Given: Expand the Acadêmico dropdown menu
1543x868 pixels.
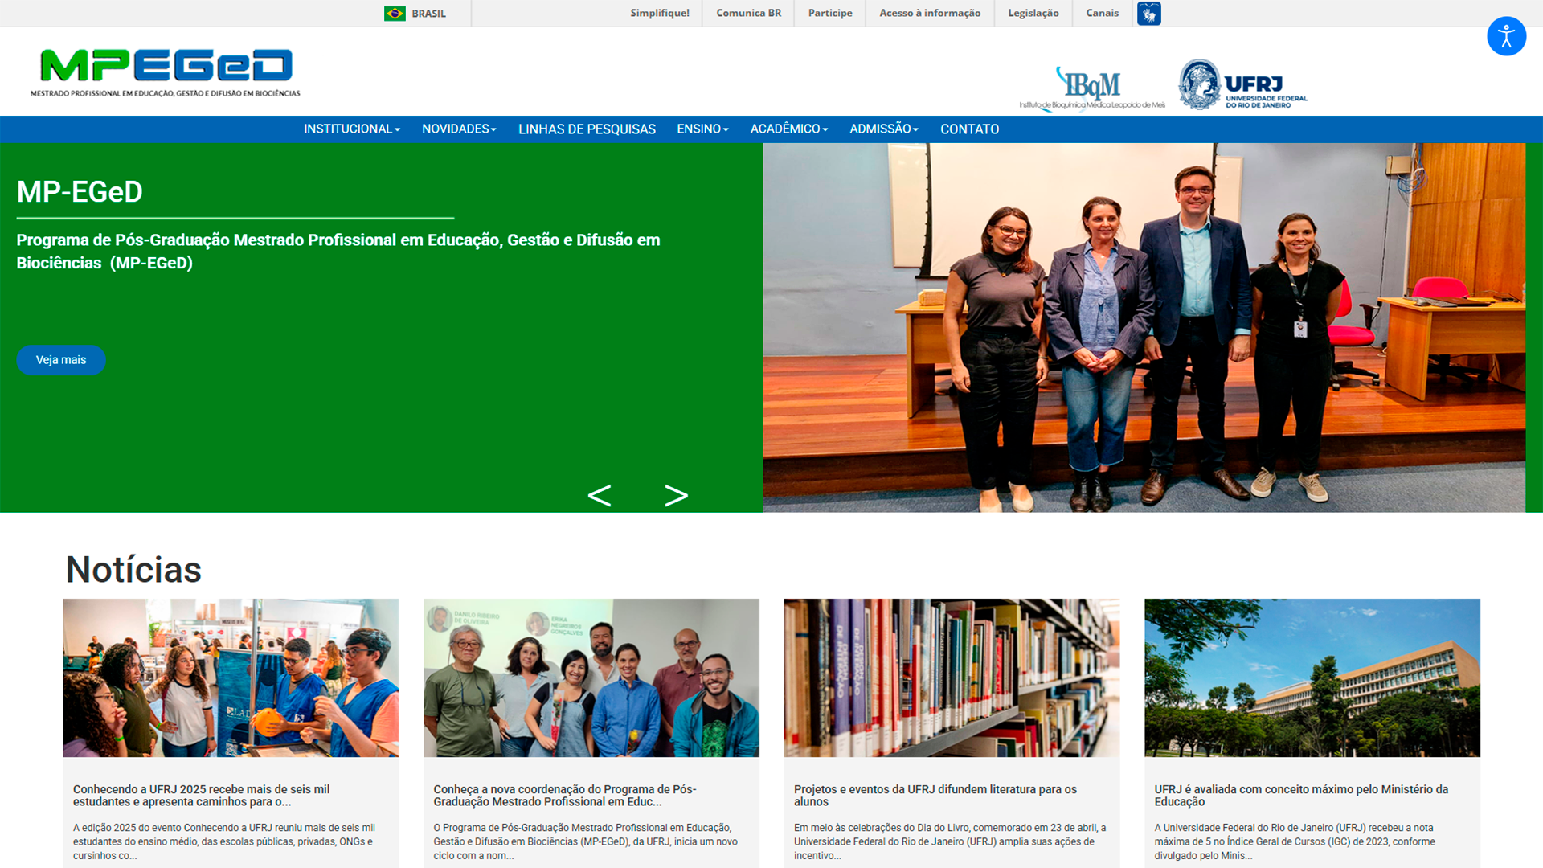Looking at the screenshot, I should [x=788, y=129].
